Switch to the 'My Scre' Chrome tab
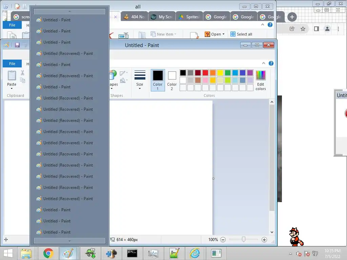347x260 pixels. pyautogui.click(x=162, y=17)
